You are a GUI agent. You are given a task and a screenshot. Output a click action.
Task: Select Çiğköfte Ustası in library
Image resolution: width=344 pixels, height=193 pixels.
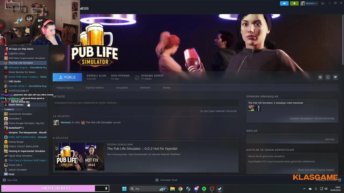pos(17,54)
